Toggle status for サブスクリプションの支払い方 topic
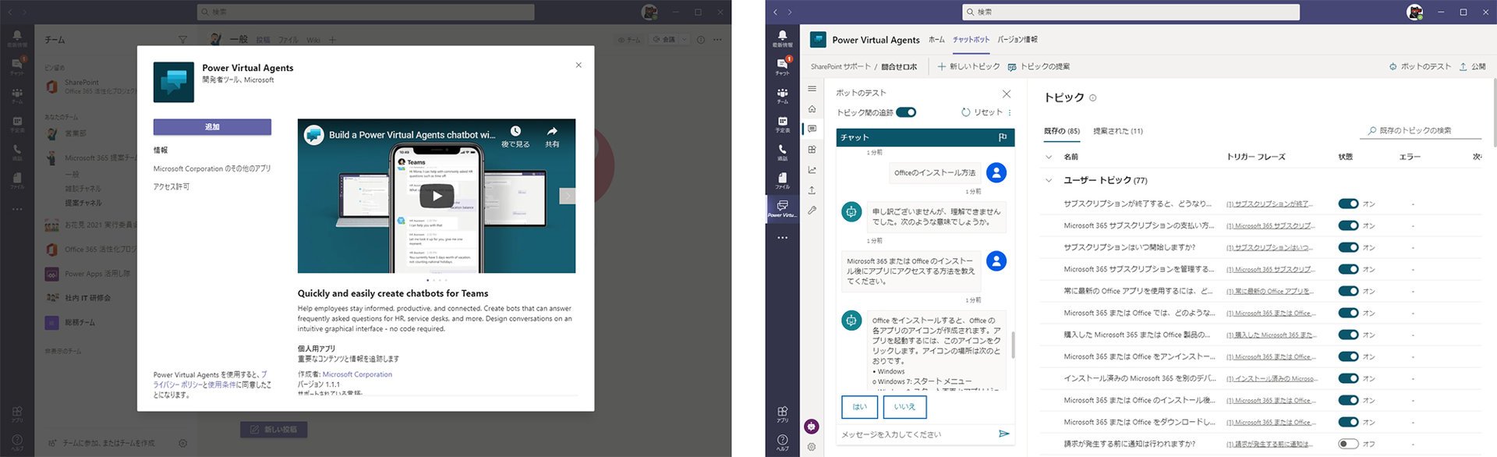This screenshot has height=457, width=1497. pos(1348,225)
